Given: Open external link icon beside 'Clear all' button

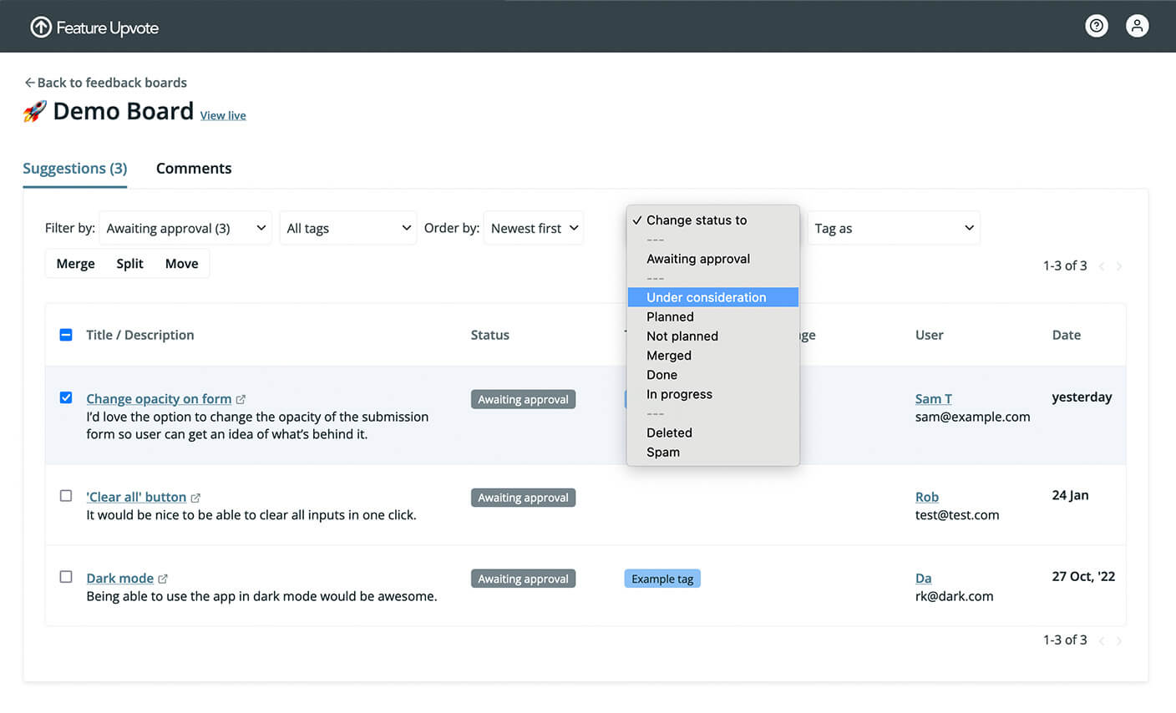Looking at the screenshot, I should [x=195, y=498].
